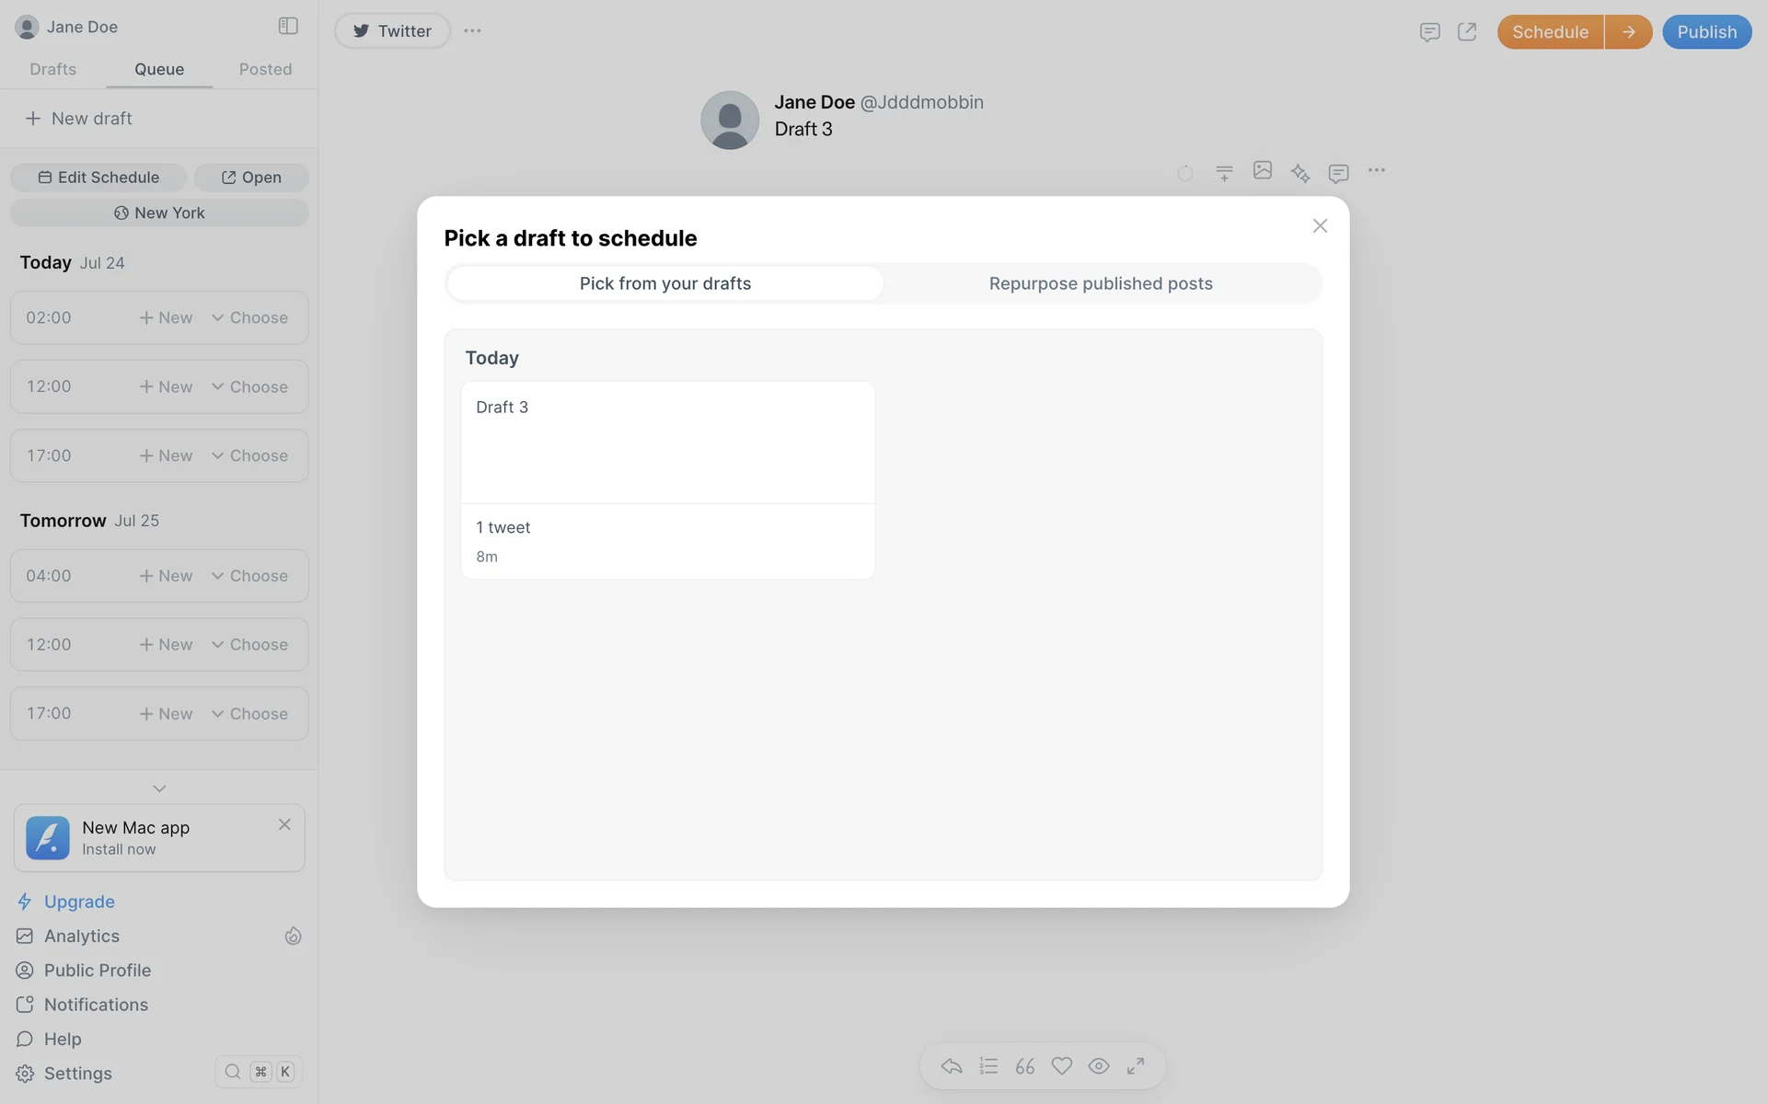Image resolution: width=1767 pixels, height=1104 pixels.
Task: Click the add media image icon
Action: (1262, 171)
